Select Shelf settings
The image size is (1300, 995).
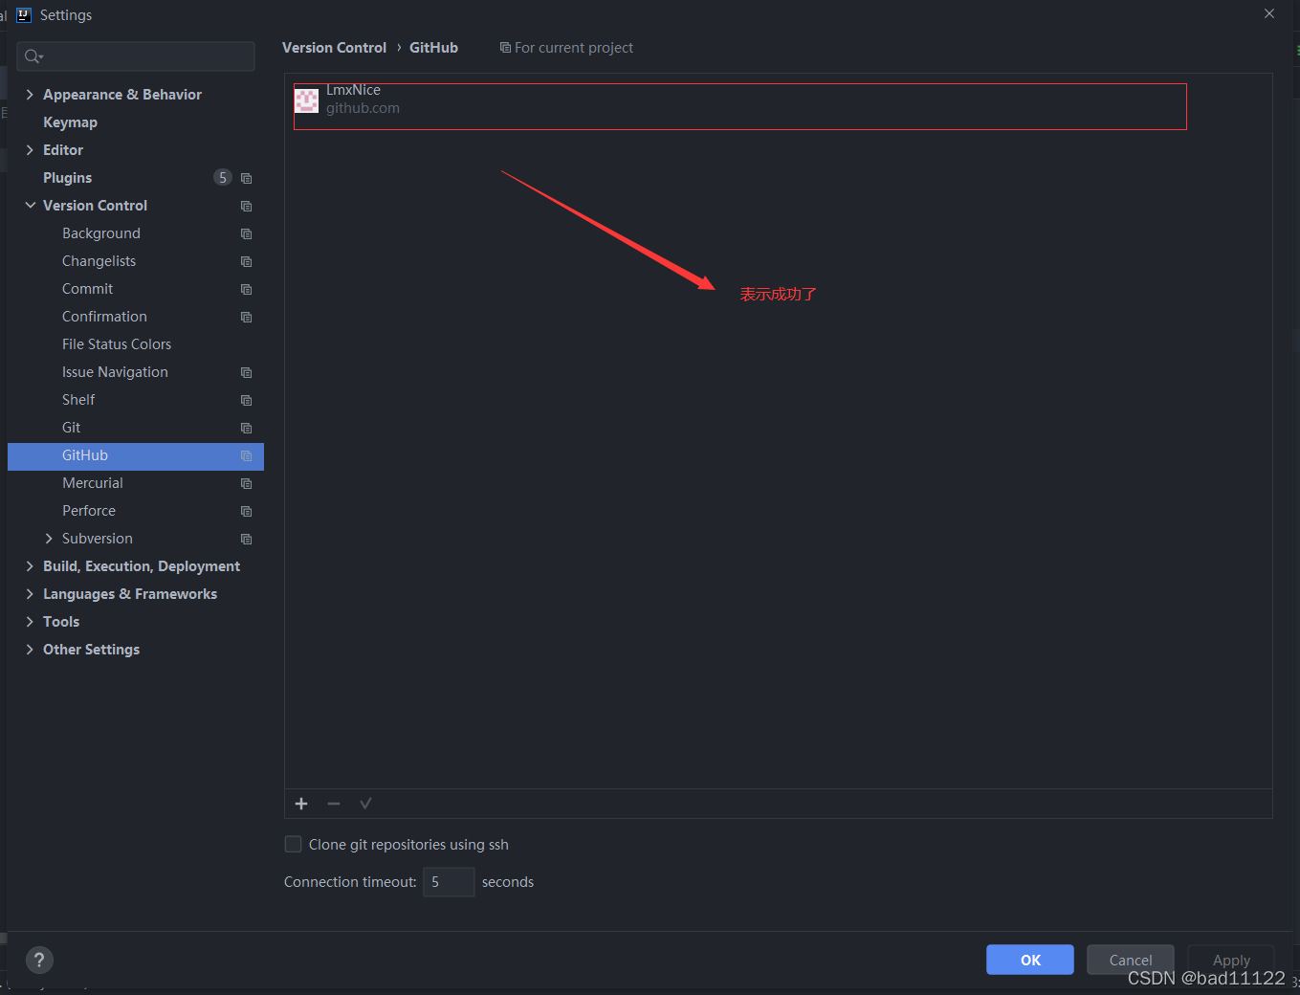pos(78,400)
